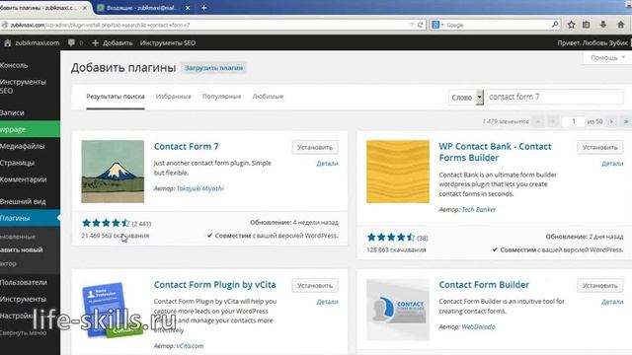Open author Takayuki Miyoshi link
The image size is (632, 355).
click(199, 188)
